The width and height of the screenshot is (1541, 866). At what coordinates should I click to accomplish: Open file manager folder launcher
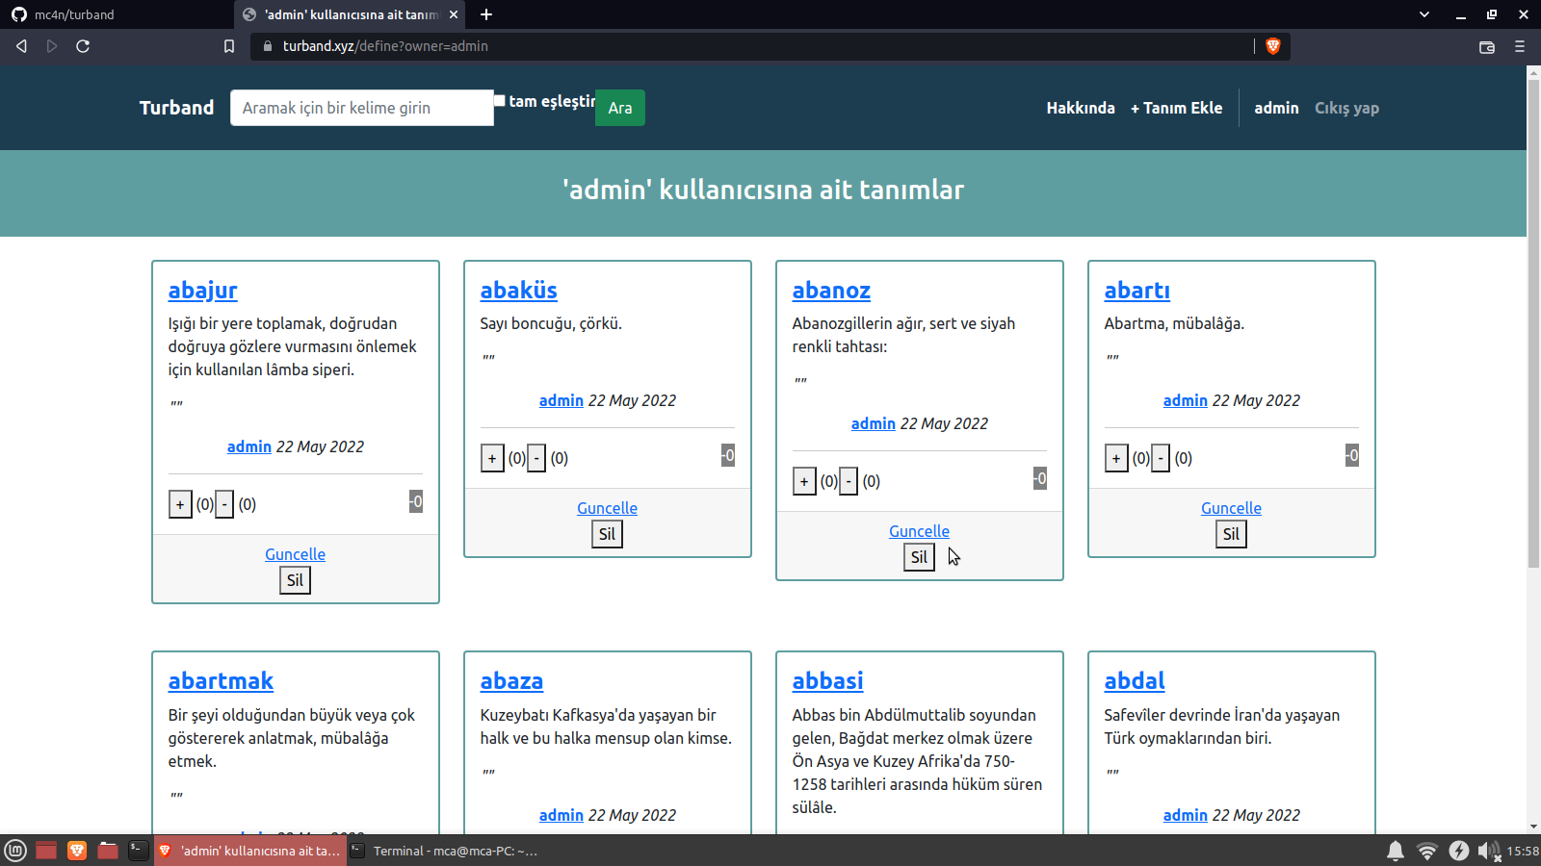click(x=108, y=851)
